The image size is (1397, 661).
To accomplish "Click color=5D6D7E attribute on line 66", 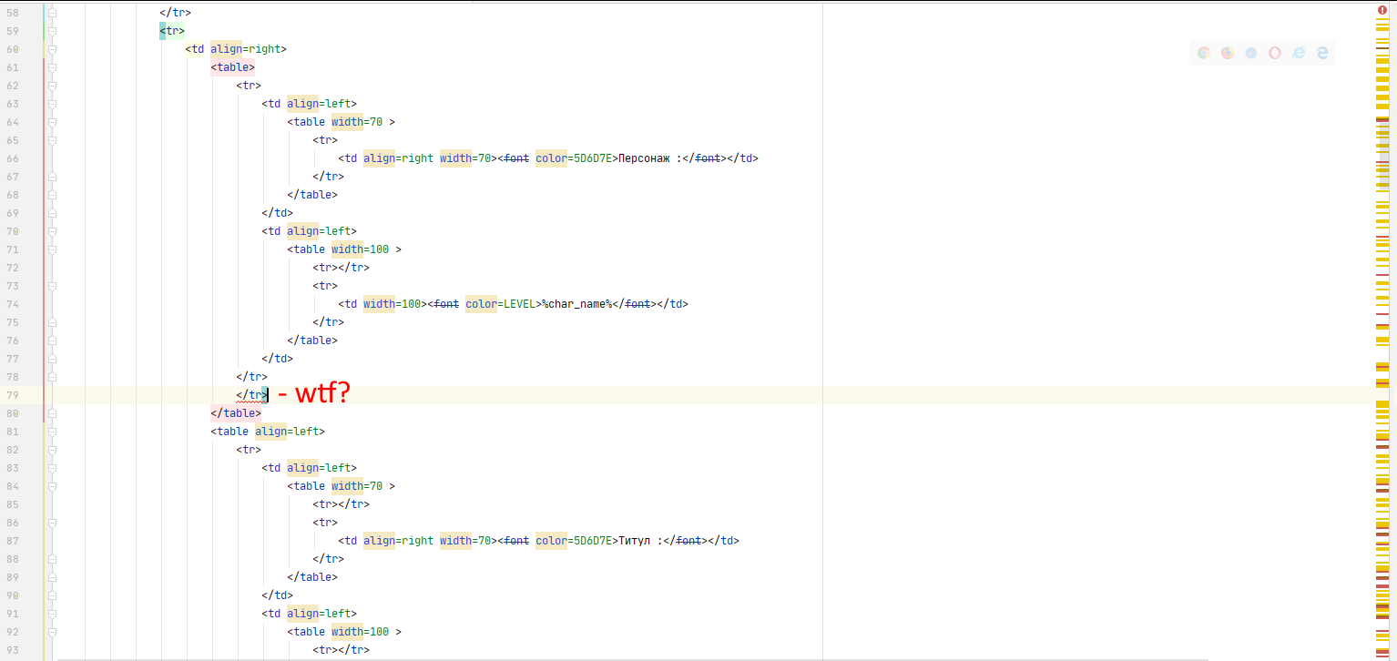I will (574, 158).
